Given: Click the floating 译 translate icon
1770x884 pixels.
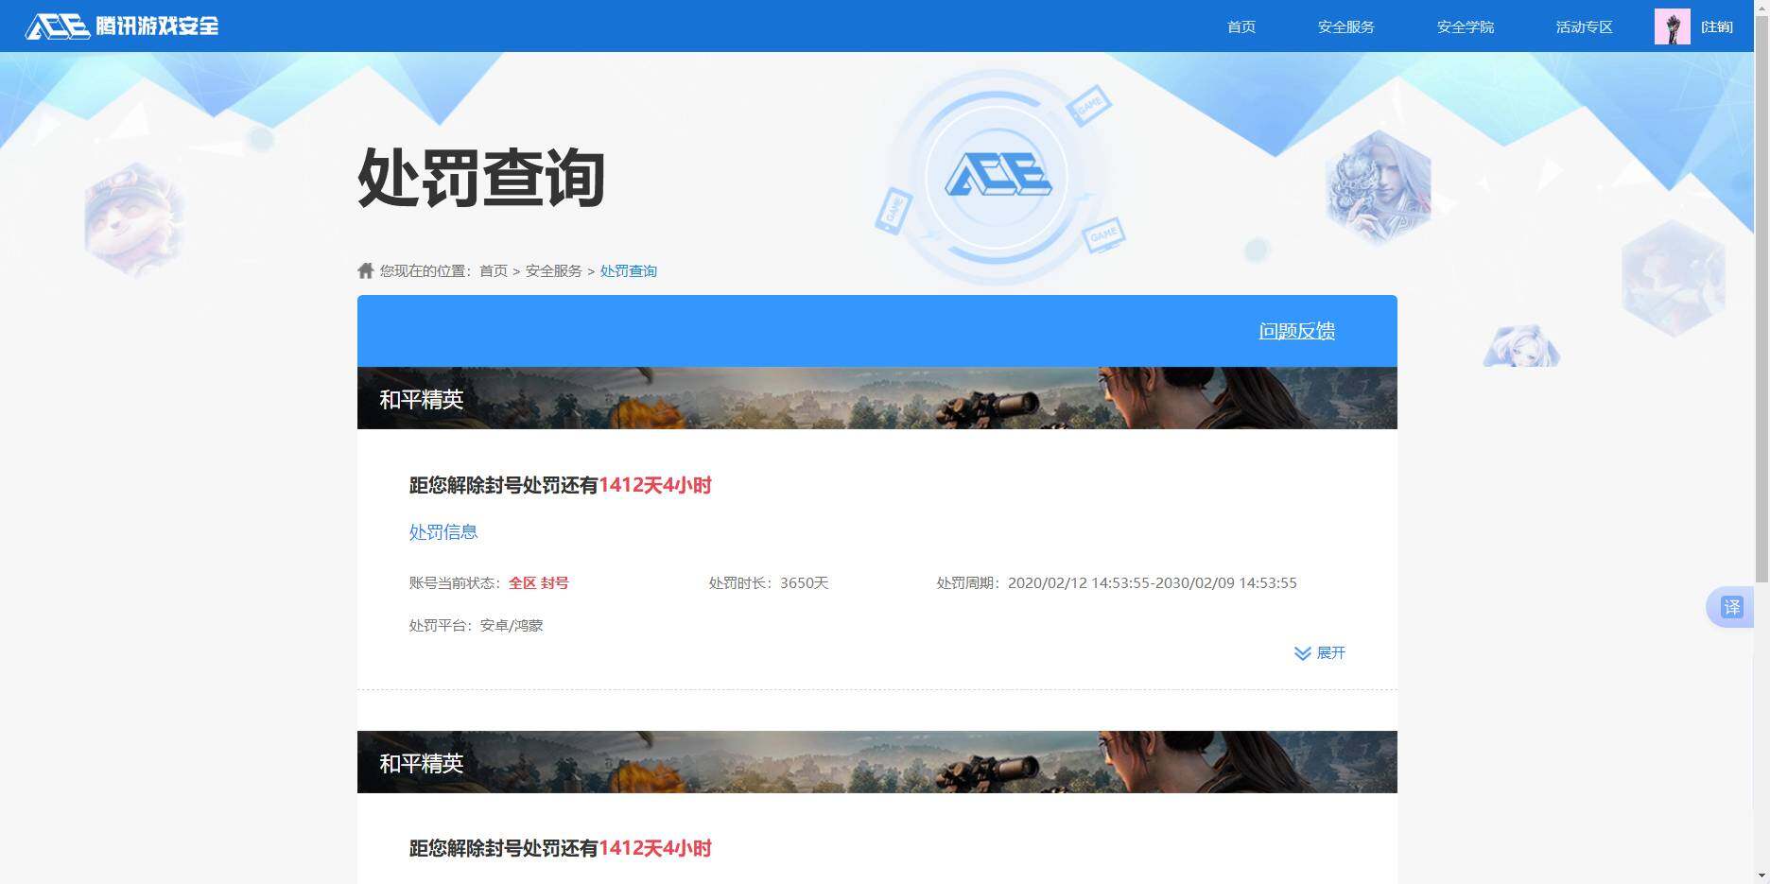Looking at the screenshot, I should 1733,607.
